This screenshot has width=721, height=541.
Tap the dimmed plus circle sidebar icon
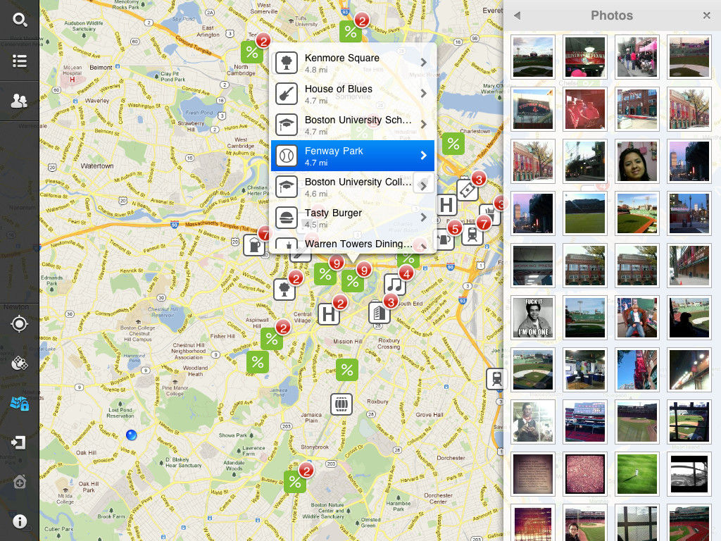pyautogui.click(x=19, y=482)
